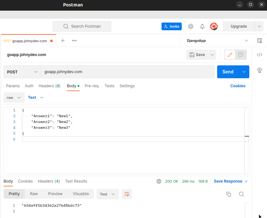Viewport: 267px width, 218px height.
Task: Click the "Answer3": "New3" line
Action: tap(51, 128)
